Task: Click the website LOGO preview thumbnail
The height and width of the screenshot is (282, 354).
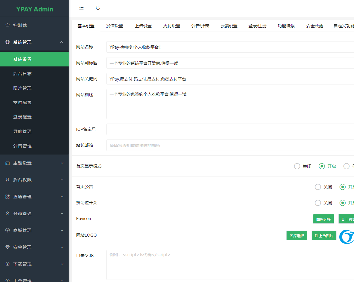Action: tap(346, 237)
